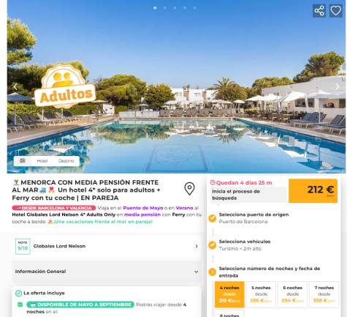The height and width of the screenshot is (317, 347).
Task: Toggle the checked Selecciona vehículos step
Action: point(213,245)
